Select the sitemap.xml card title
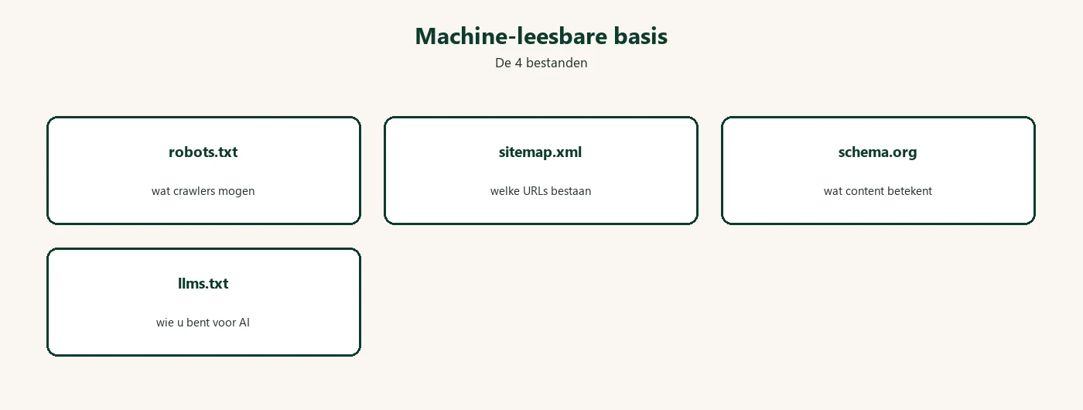This screenshot has width=1083, height=410. [x=541, y=152]
